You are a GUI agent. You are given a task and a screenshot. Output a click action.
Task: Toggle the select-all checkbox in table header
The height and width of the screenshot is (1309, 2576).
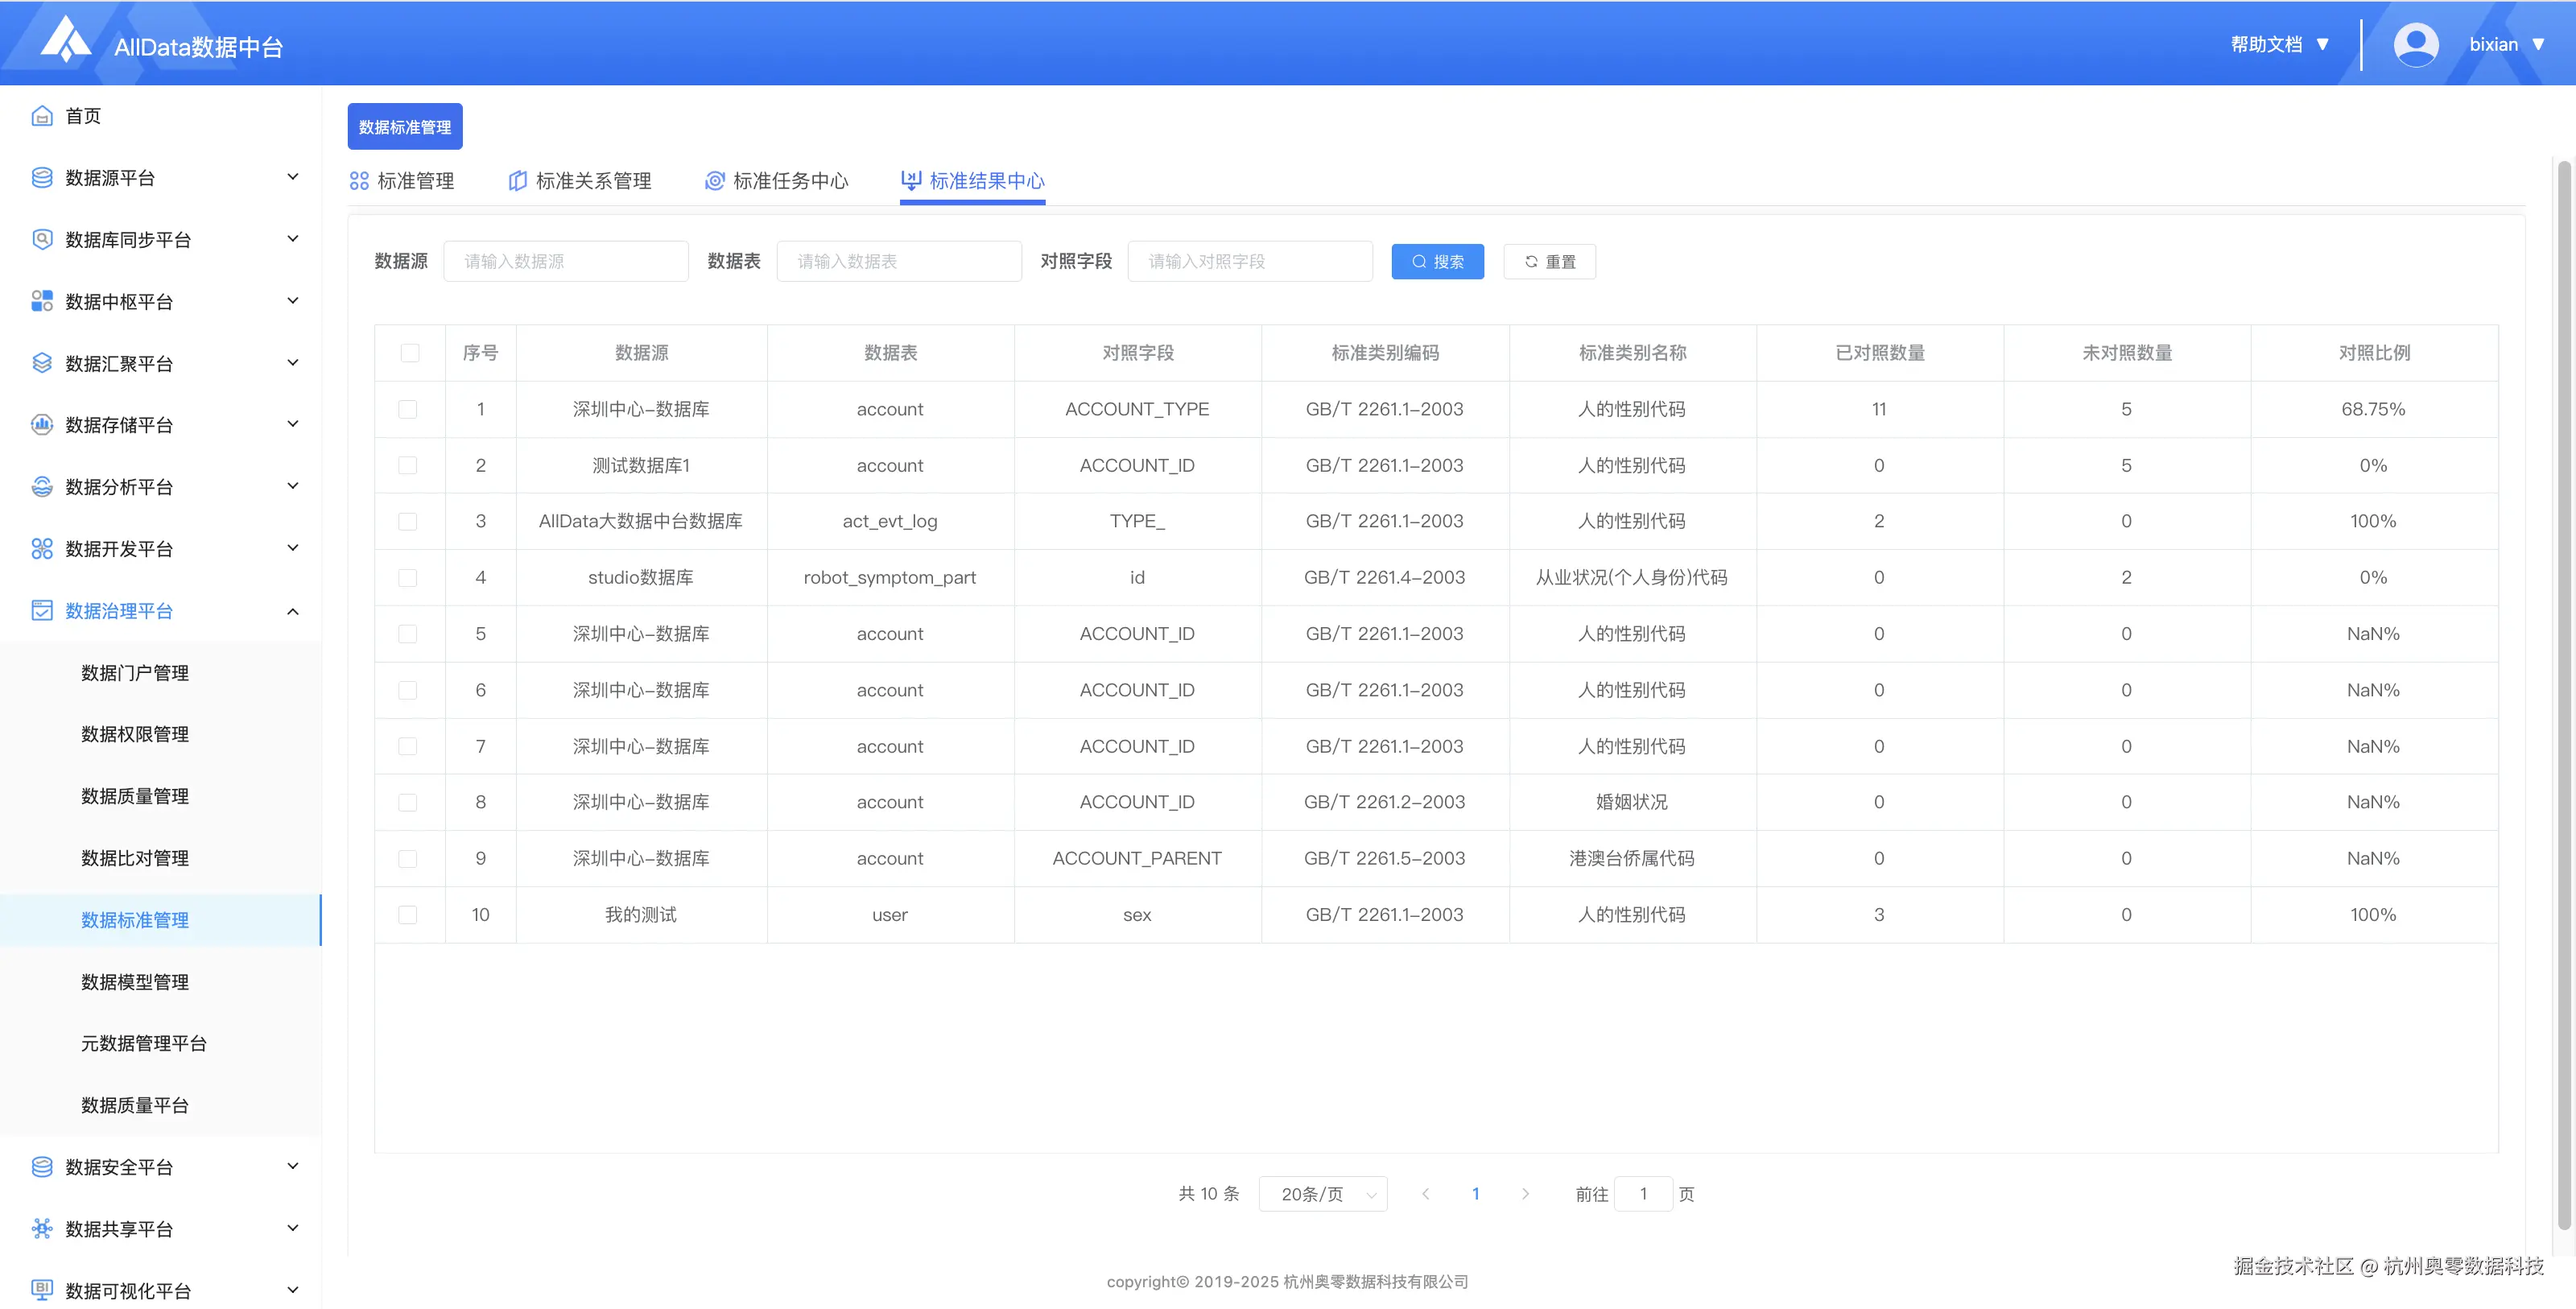pos(410,353)
